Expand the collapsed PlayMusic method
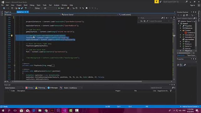 [x=15, y=66]
